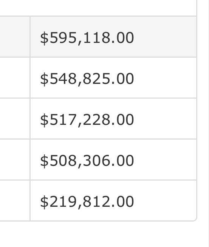Viewport: 209px width, 247px height.
Task: Select the cell showing $517,228.00
Action: (113, 119)
